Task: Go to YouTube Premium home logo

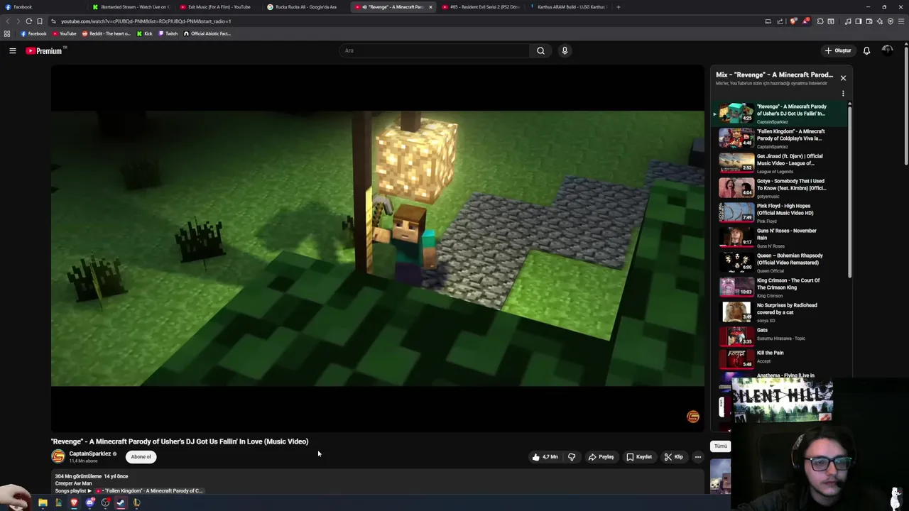Action: tap(44, 50)
